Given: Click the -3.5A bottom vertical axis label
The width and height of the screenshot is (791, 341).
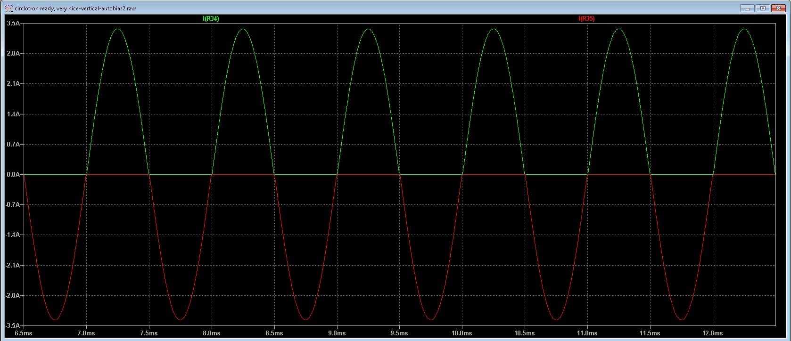Looking at the screenshot, I should pos(13,325).
